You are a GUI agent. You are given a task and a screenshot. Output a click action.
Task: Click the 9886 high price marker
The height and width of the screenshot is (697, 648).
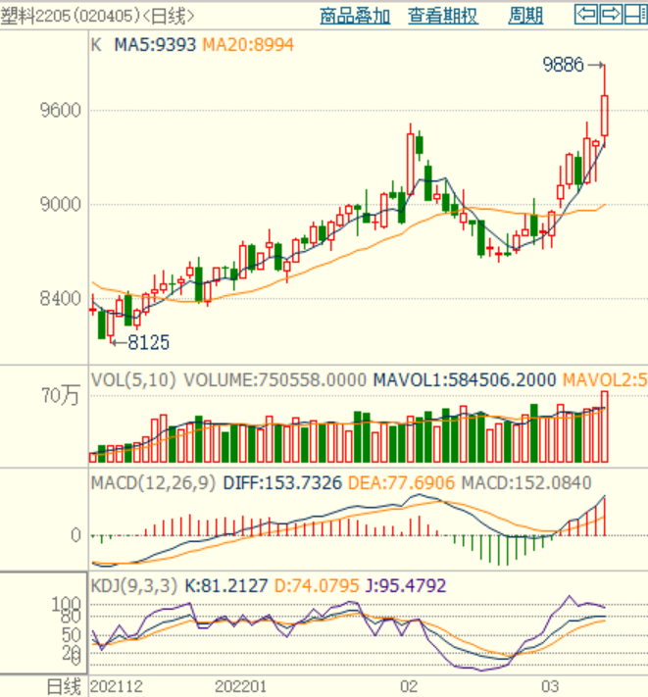click(563, 66)
